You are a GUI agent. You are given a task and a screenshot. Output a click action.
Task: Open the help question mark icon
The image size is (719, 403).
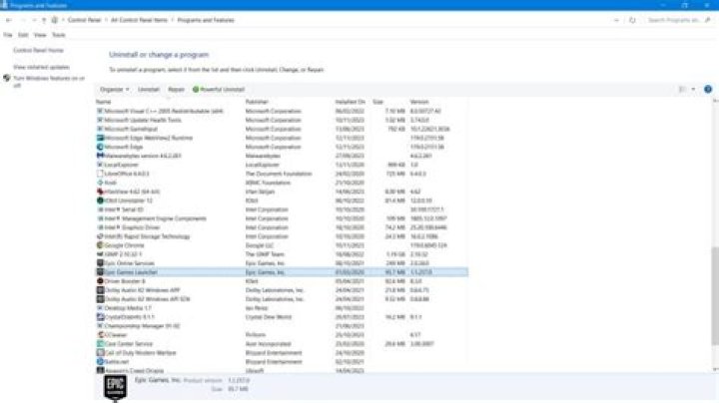pos(708,90)
